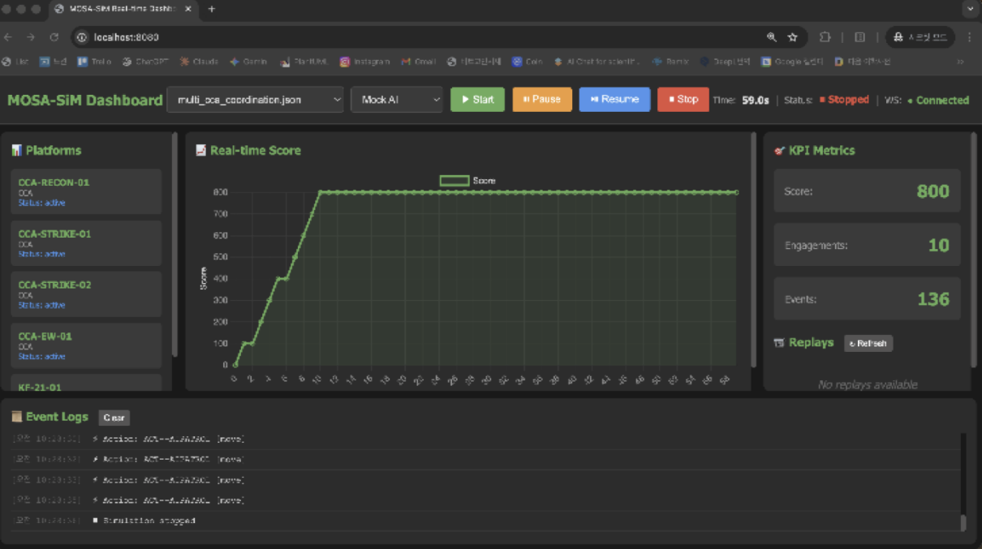982x549 pixels.
Task: Toggle the Score legend on the chart
Action: pos(467,180)
